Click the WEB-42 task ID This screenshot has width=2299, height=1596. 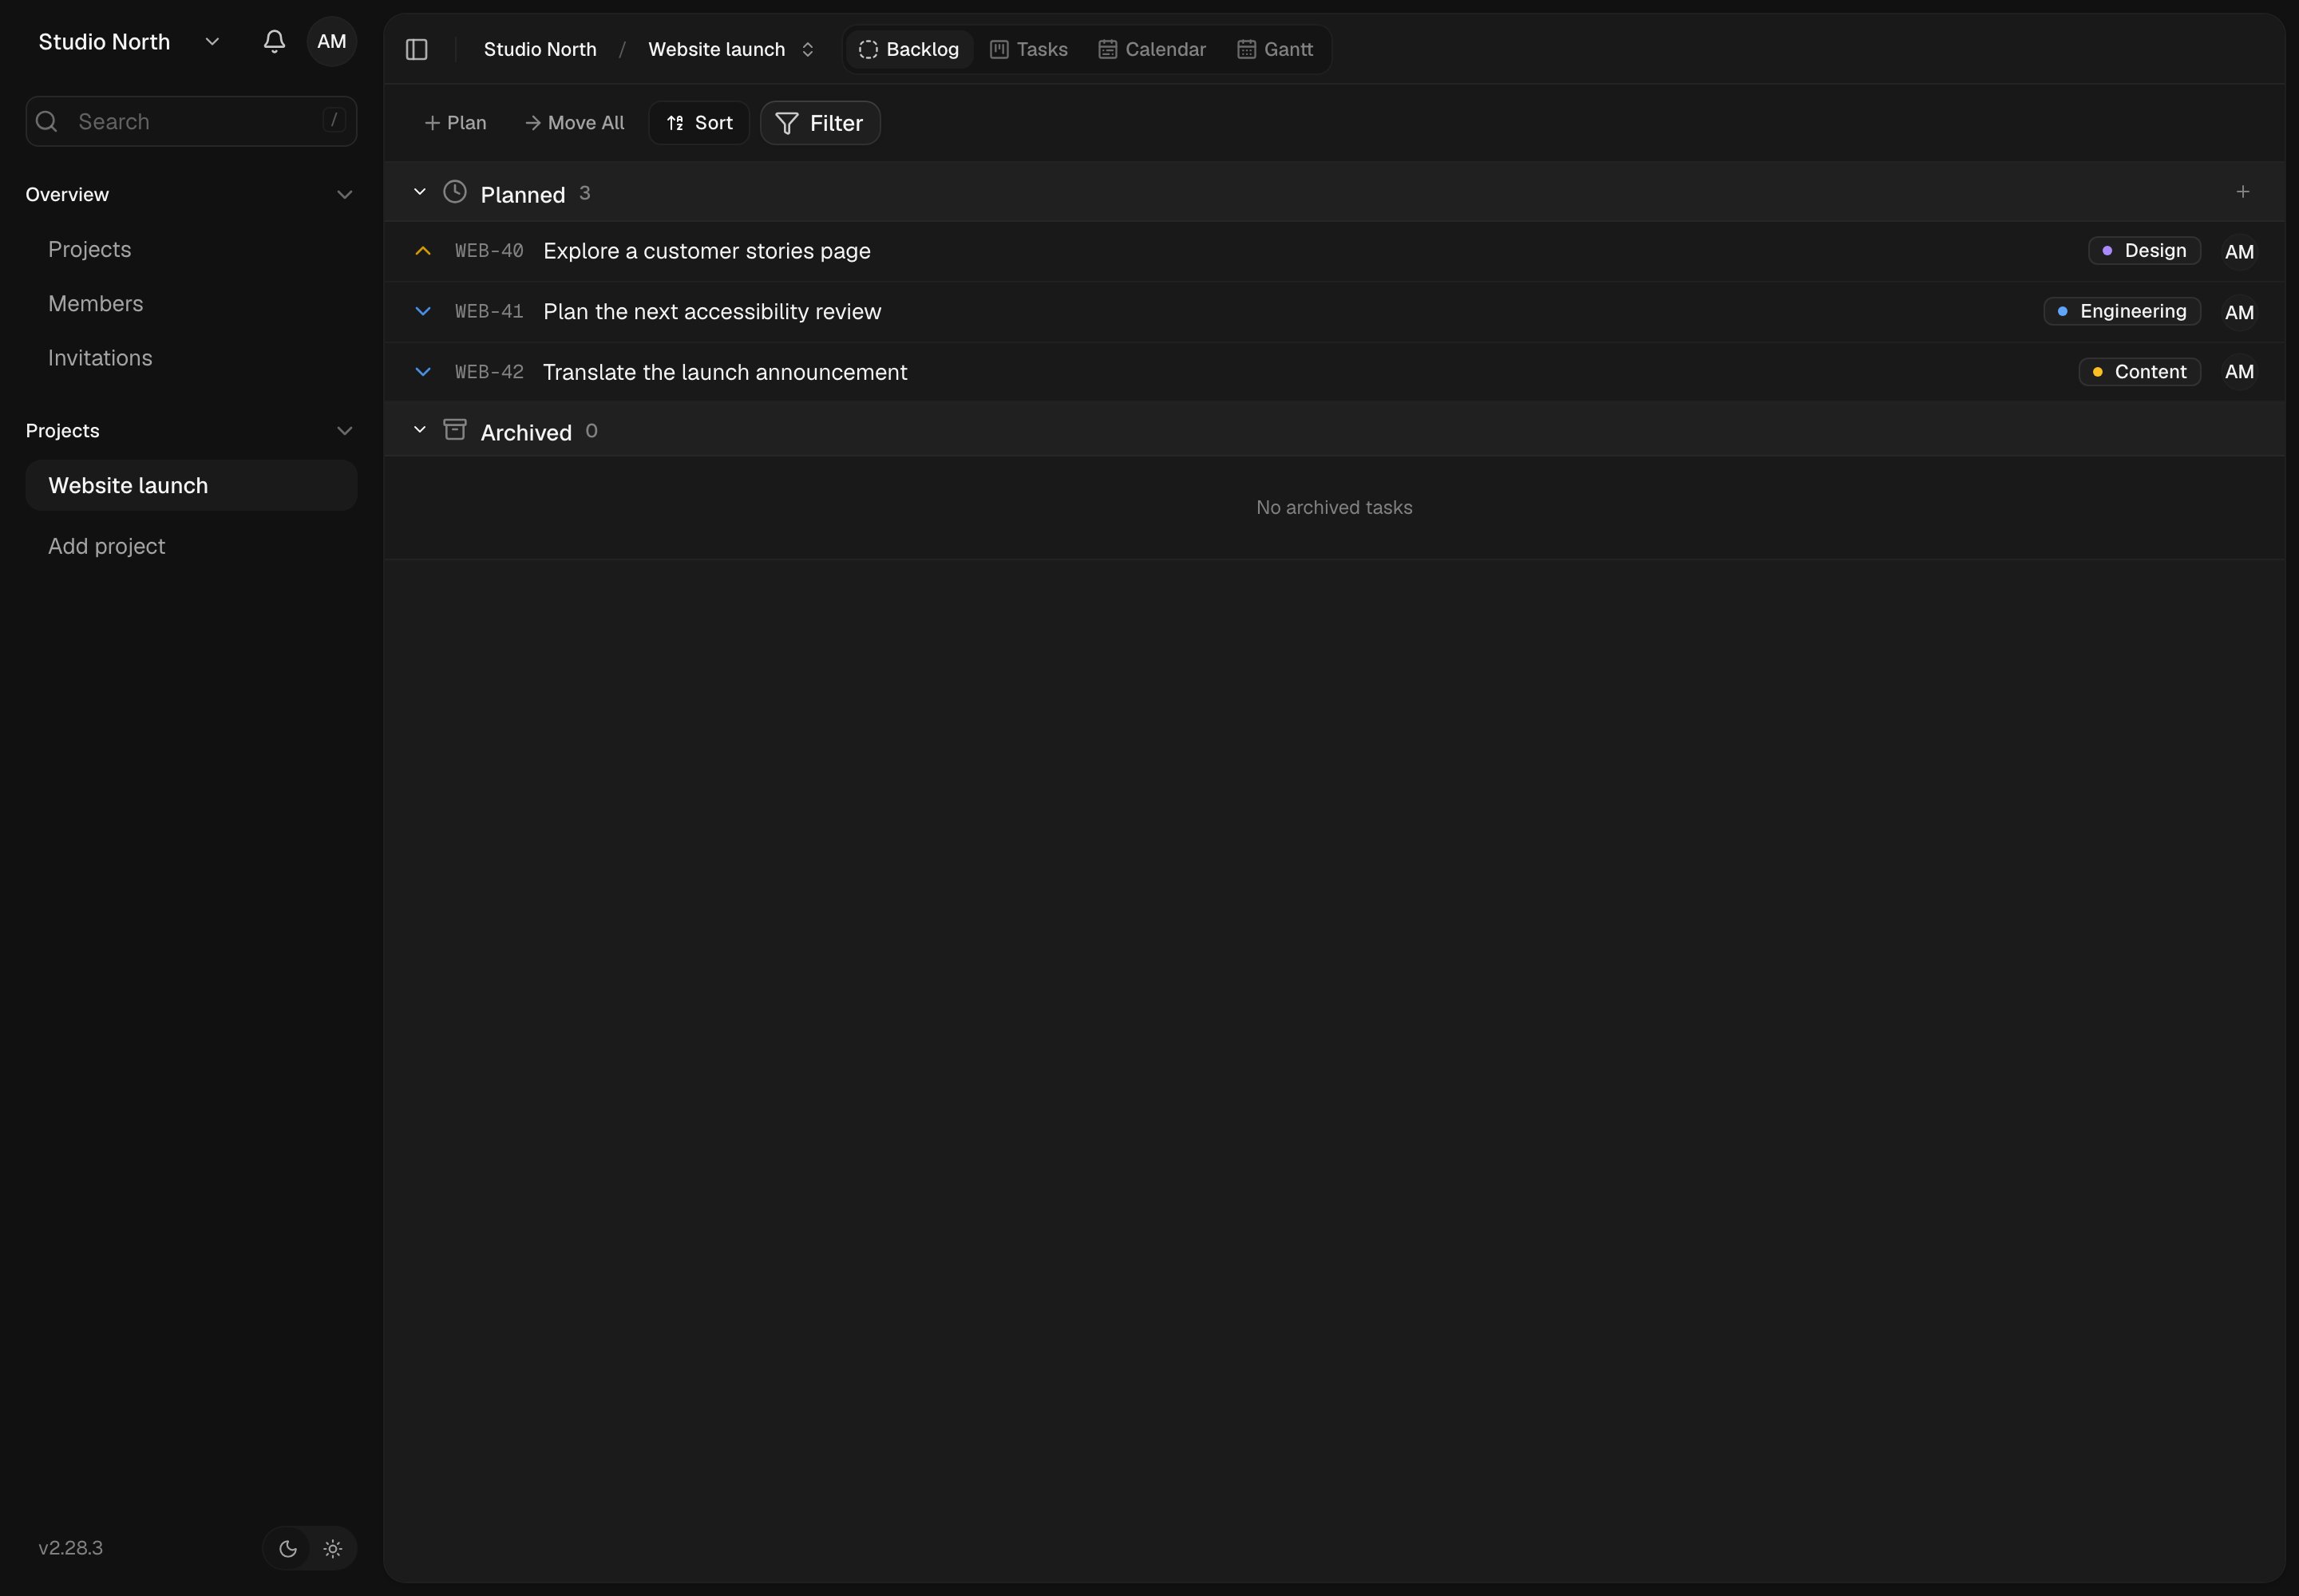[489, 372]
